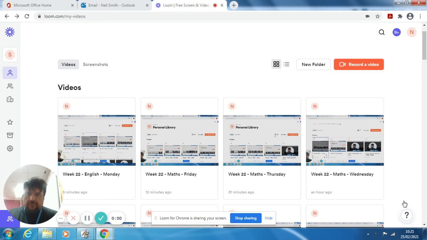The height and width of the screenshot is (240, 427).
Task: Open the Chrome profile icon
Action: click(410, 16)
